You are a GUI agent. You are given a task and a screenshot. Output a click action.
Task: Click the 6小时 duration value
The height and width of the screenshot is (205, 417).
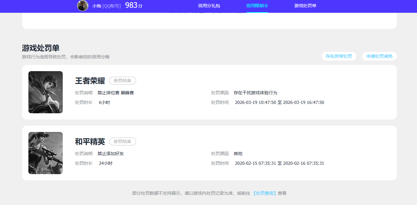click(105, 102)
